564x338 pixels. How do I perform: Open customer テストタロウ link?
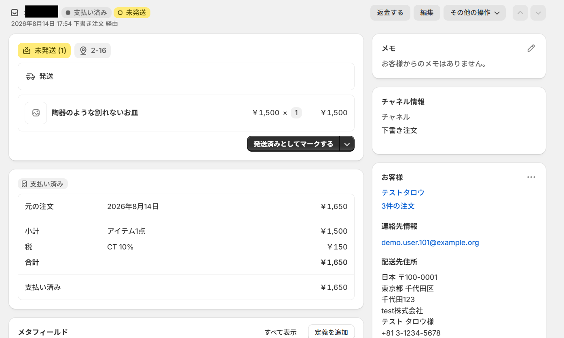tap(403, 192)
